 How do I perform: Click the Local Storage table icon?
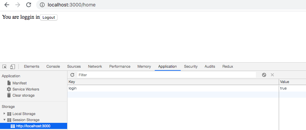pyautogui.click(x=9, y=114)
